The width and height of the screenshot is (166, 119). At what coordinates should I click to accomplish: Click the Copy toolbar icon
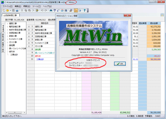(x=26, y=10)
